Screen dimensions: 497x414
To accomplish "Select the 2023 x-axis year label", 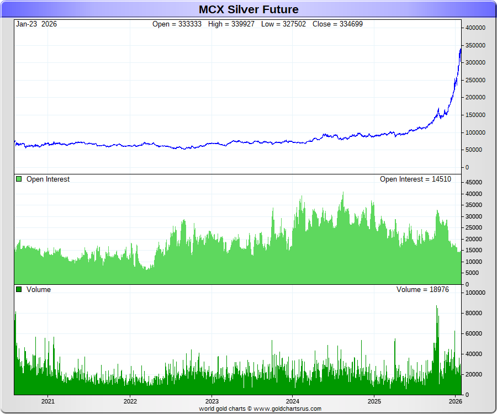I will [x=212, y=401].
